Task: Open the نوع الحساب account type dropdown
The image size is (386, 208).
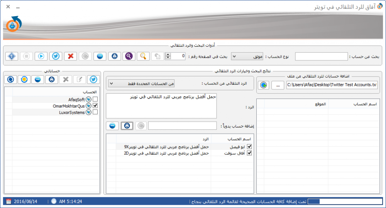Action: 247,57
